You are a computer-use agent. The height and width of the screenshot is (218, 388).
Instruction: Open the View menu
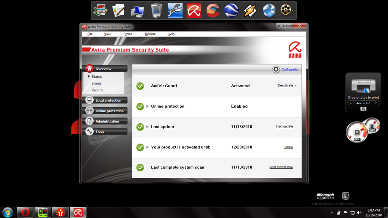tap(108, 34)
